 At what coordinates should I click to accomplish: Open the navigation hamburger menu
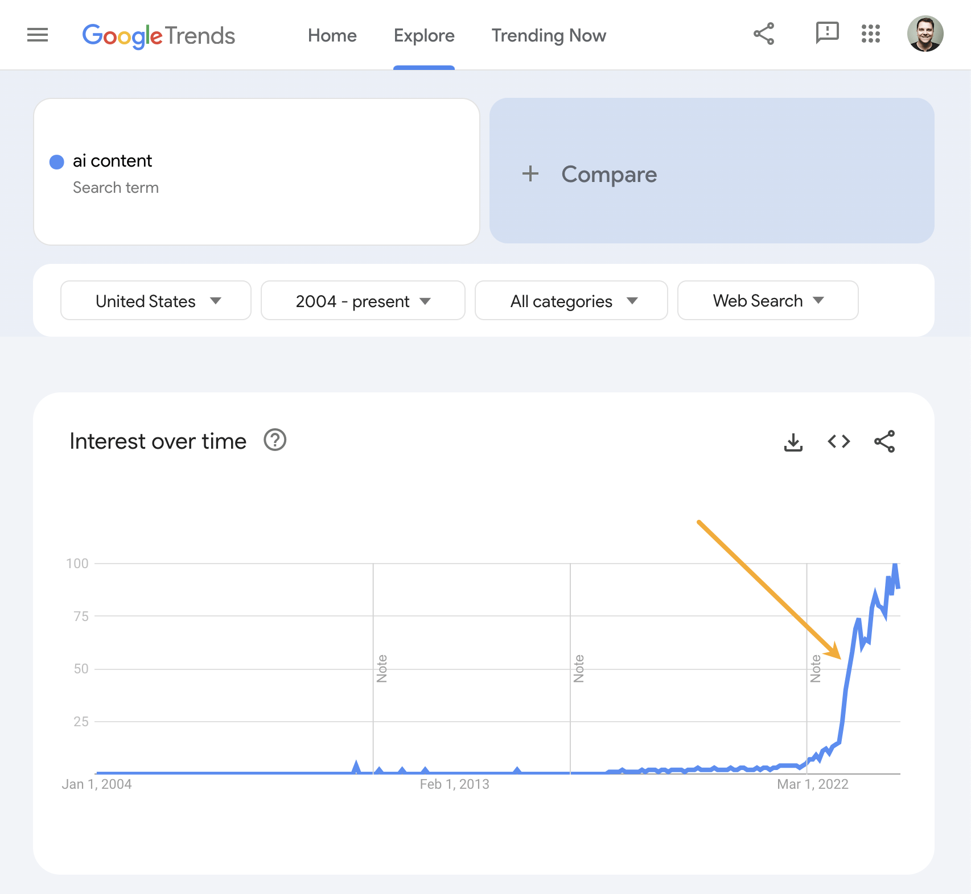click(x=37, y=35)
